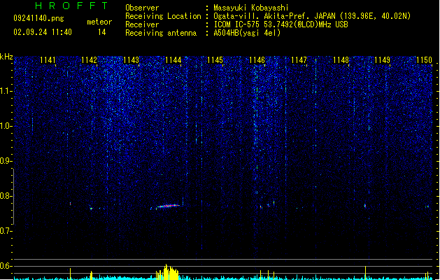The image size is (440, 280).
Task: Click the kHz axis unit label
Action: coord(6,57)
